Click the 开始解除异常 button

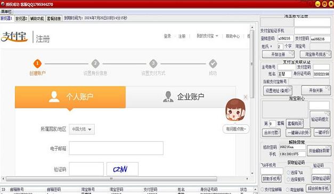click(319, 151)
